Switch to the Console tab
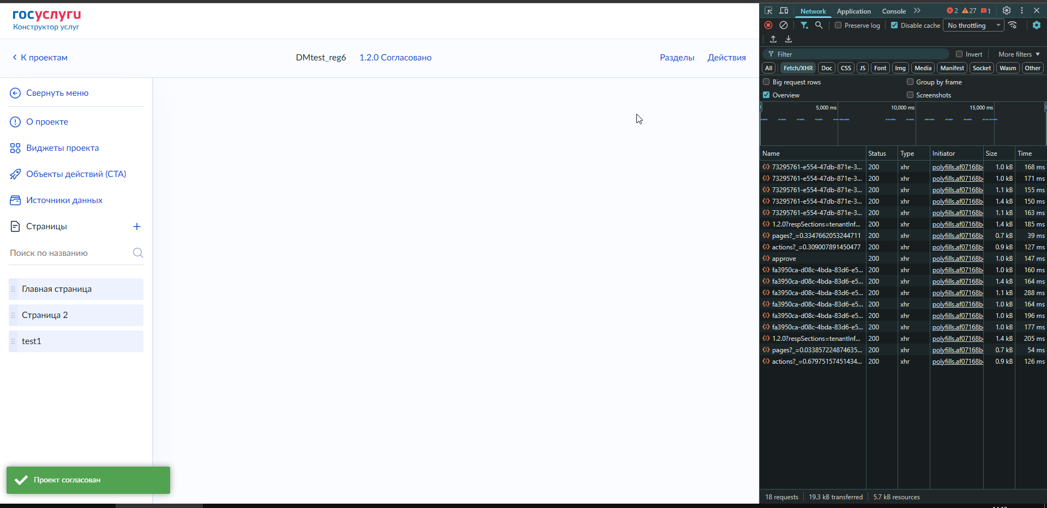 (x=894, y=11)
